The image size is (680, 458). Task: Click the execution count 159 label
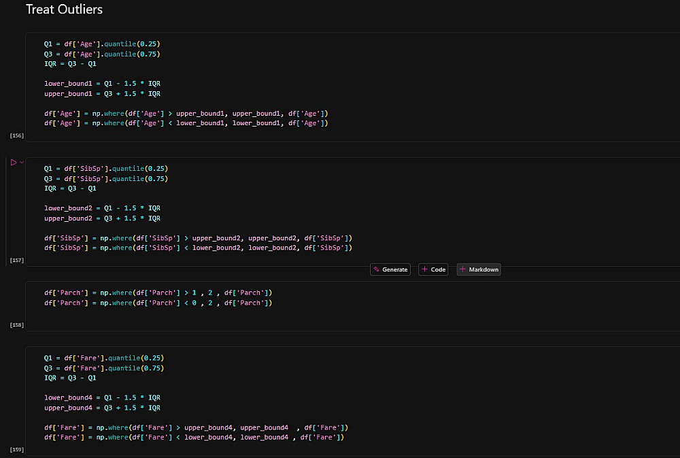tap(17, 451)
